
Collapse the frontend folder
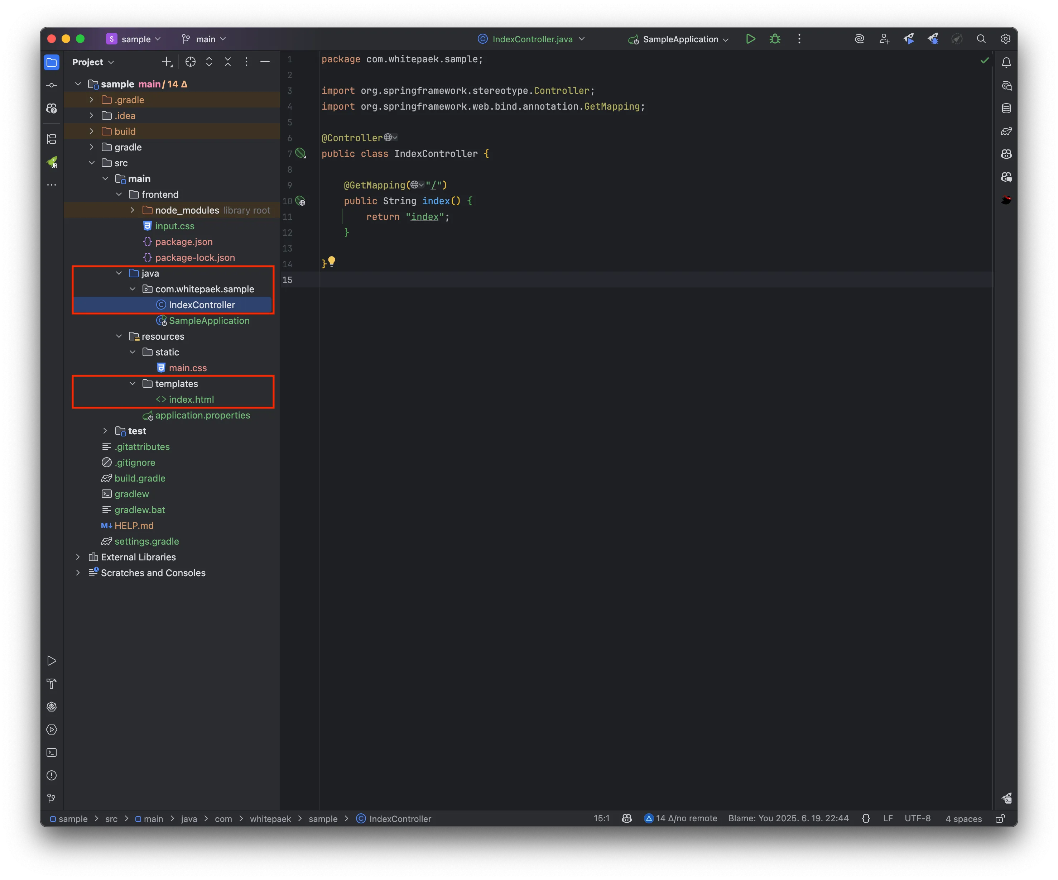point(119,195)
